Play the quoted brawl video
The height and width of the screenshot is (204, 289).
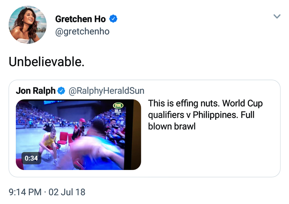coord(78,134)
